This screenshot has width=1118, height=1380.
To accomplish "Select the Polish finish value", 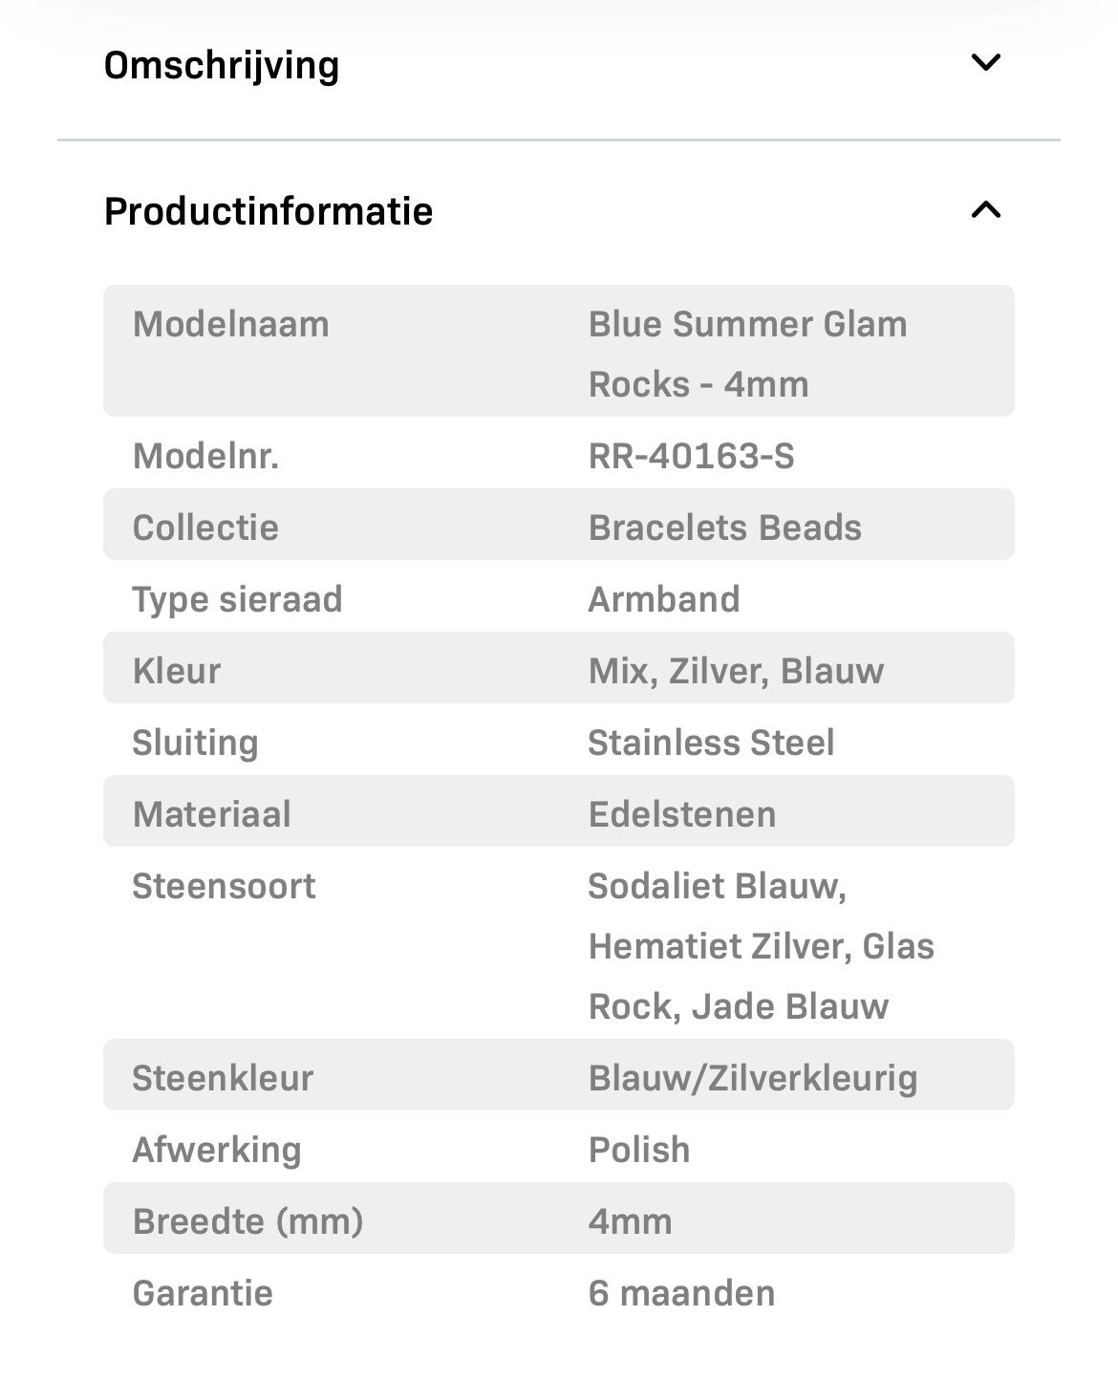I will coord(639,1150).
